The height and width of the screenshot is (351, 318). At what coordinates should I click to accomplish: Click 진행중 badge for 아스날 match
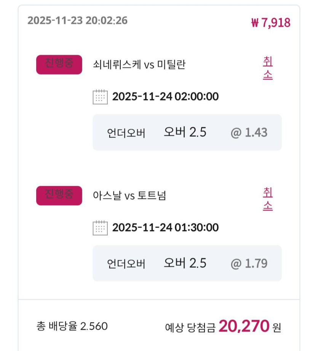(x=59, y=195)
